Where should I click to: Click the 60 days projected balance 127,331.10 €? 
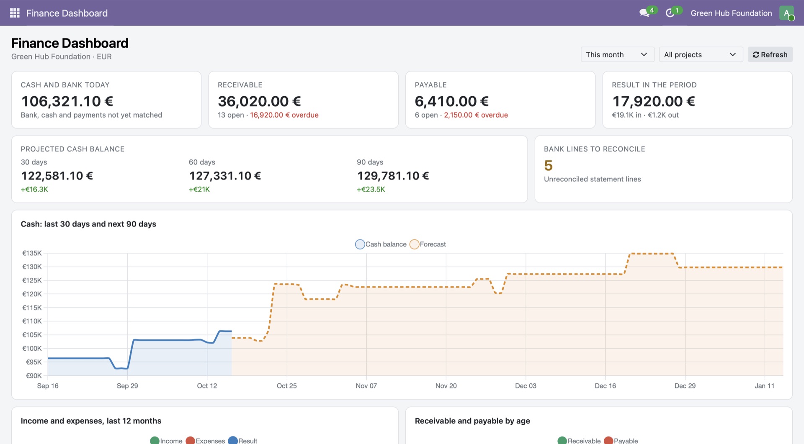point(225,176)
